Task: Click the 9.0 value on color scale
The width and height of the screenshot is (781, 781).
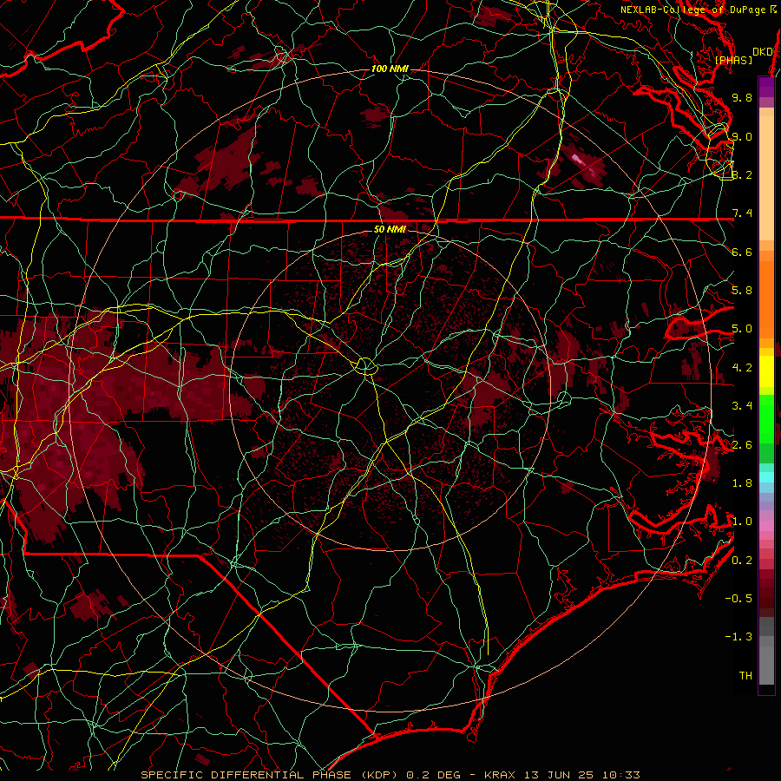Action: click(742, 136)
